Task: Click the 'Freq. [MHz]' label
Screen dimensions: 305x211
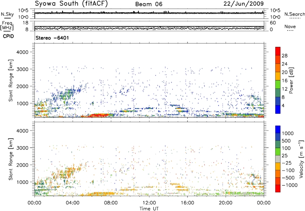Action: [x=7, y=26]
